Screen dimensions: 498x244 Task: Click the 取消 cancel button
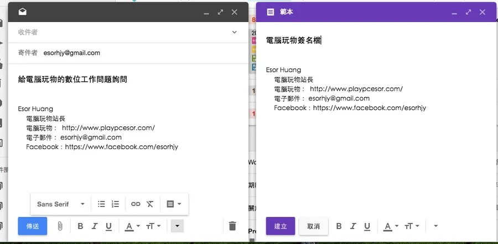(314, 226)
